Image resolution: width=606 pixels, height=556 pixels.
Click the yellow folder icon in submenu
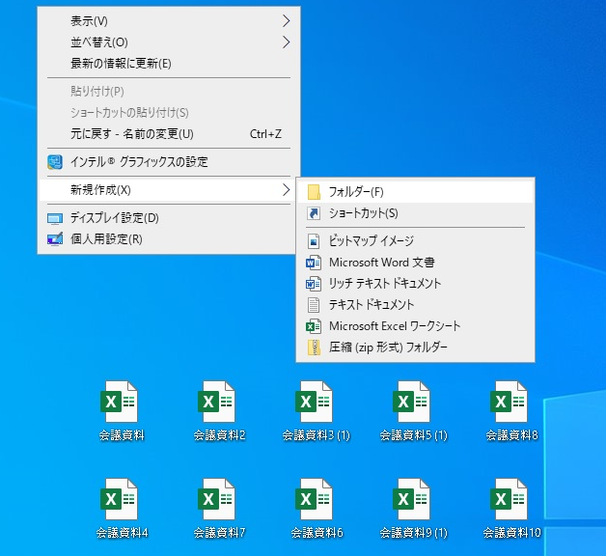[x=314, y=192]
